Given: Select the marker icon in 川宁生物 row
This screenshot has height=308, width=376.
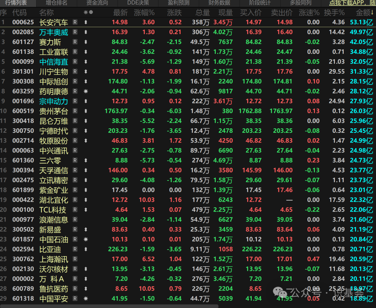Looking at the screenshot, I should click(x=86, y=72).
